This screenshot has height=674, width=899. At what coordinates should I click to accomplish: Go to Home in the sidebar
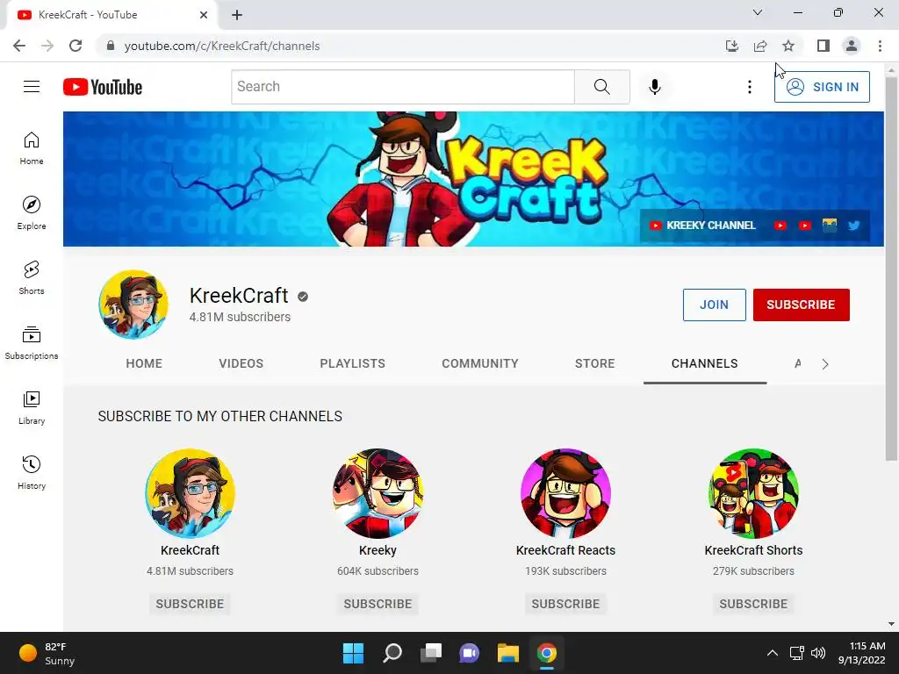click(32, 147)
